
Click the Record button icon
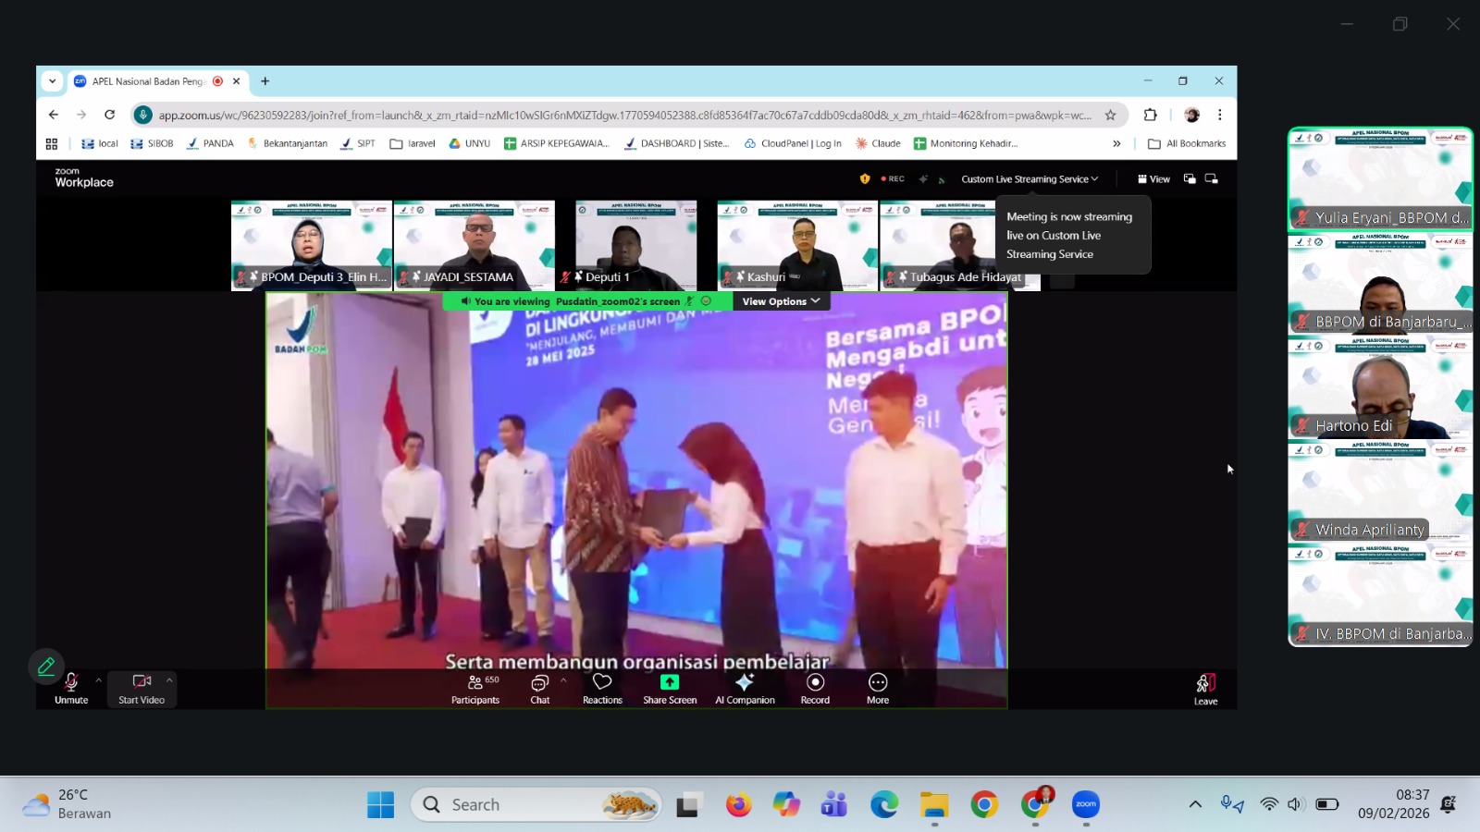pyautogui.click(x=815, y=682)
